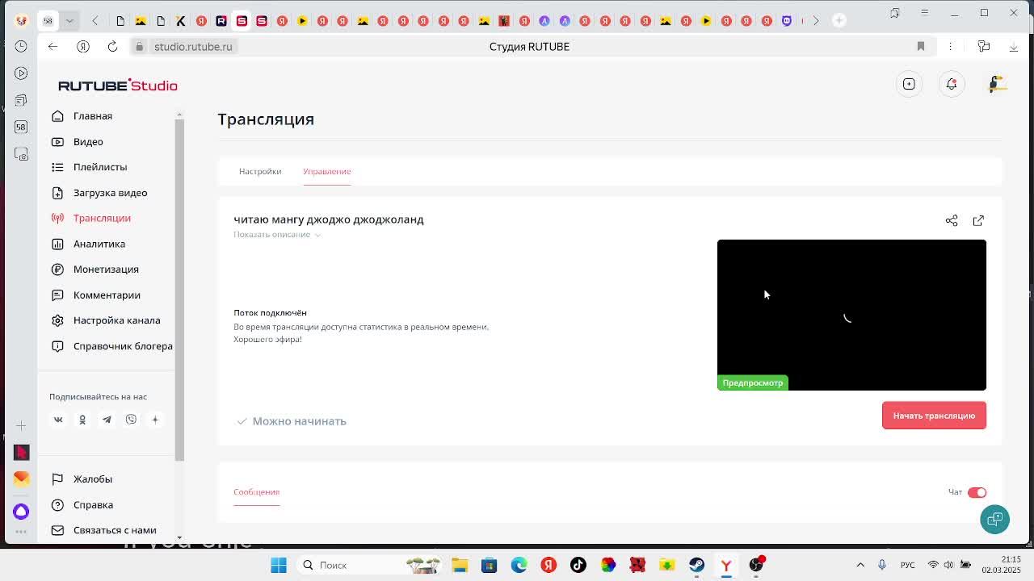Click the Поток подключён text

(x=270, y=312)
